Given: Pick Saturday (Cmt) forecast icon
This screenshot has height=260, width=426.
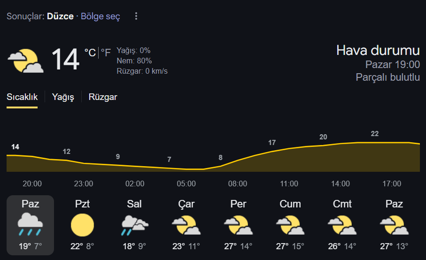Looking at the screenshot, I should pyautogui.click(x=342, y=225).
